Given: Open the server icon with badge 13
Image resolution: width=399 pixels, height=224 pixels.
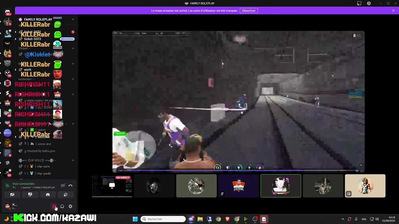Looking at the screenshot, I should click(8, 73).
